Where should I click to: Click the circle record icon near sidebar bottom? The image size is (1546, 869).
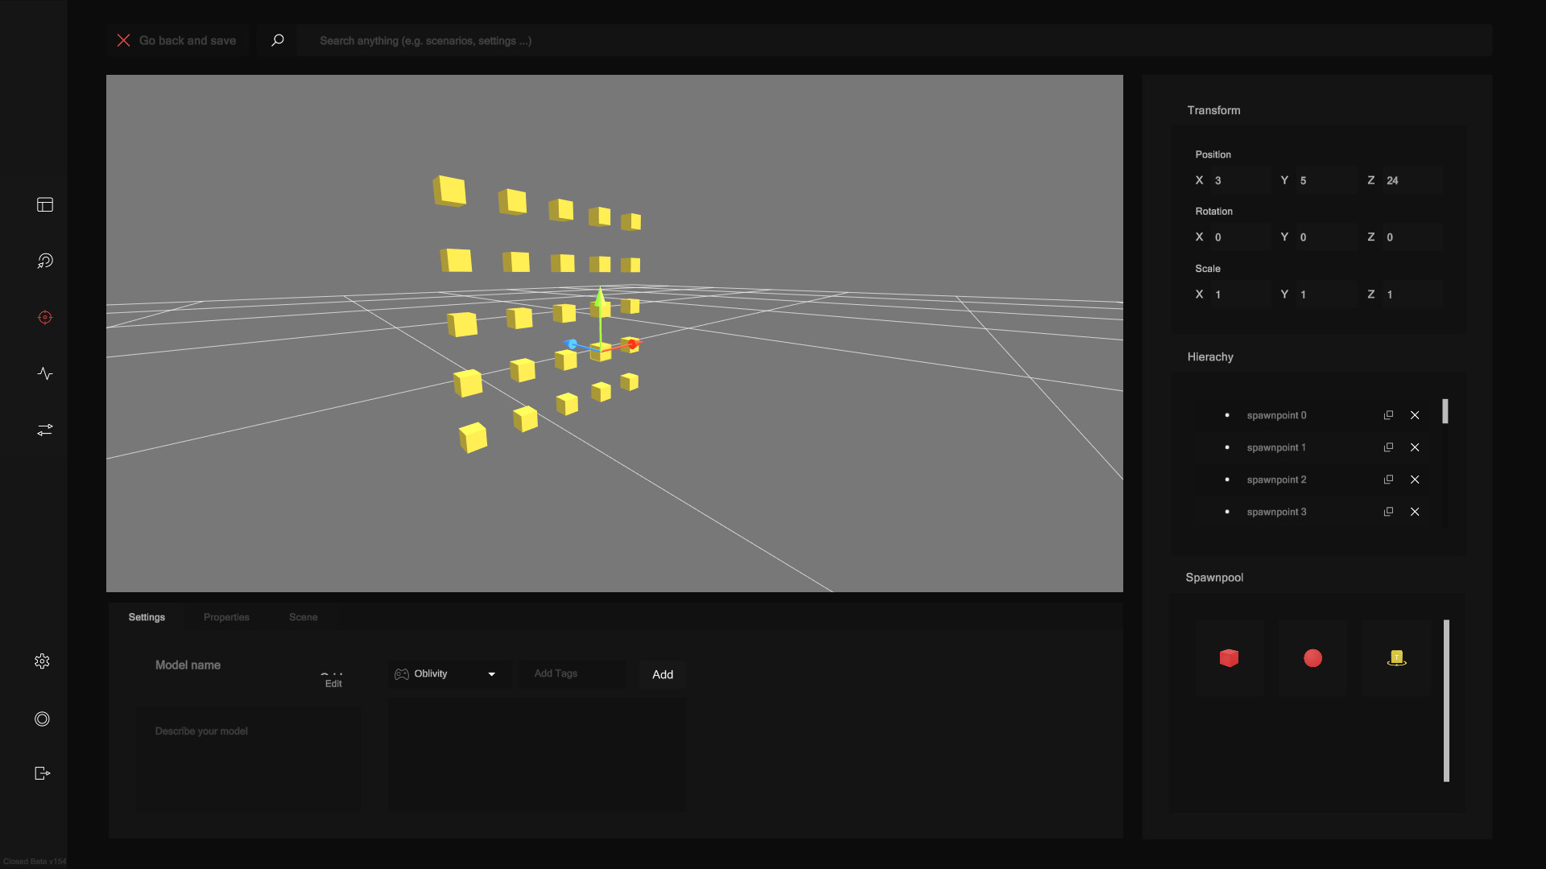click(x=42, y=719)
